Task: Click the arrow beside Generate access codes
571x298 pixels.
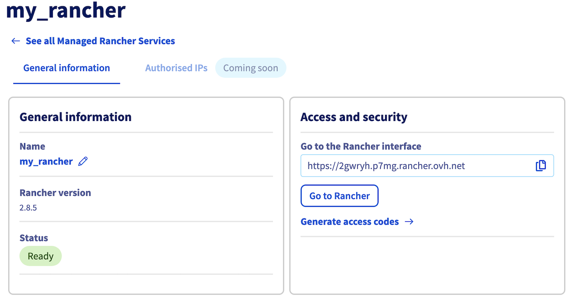Action: (x=409, y=222)
